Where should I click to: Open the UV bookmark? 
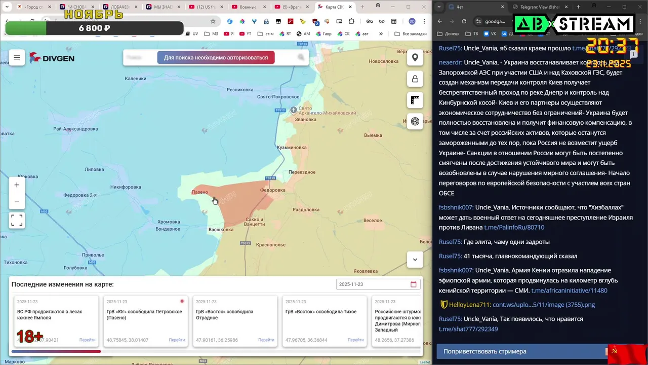pos(192,33)
